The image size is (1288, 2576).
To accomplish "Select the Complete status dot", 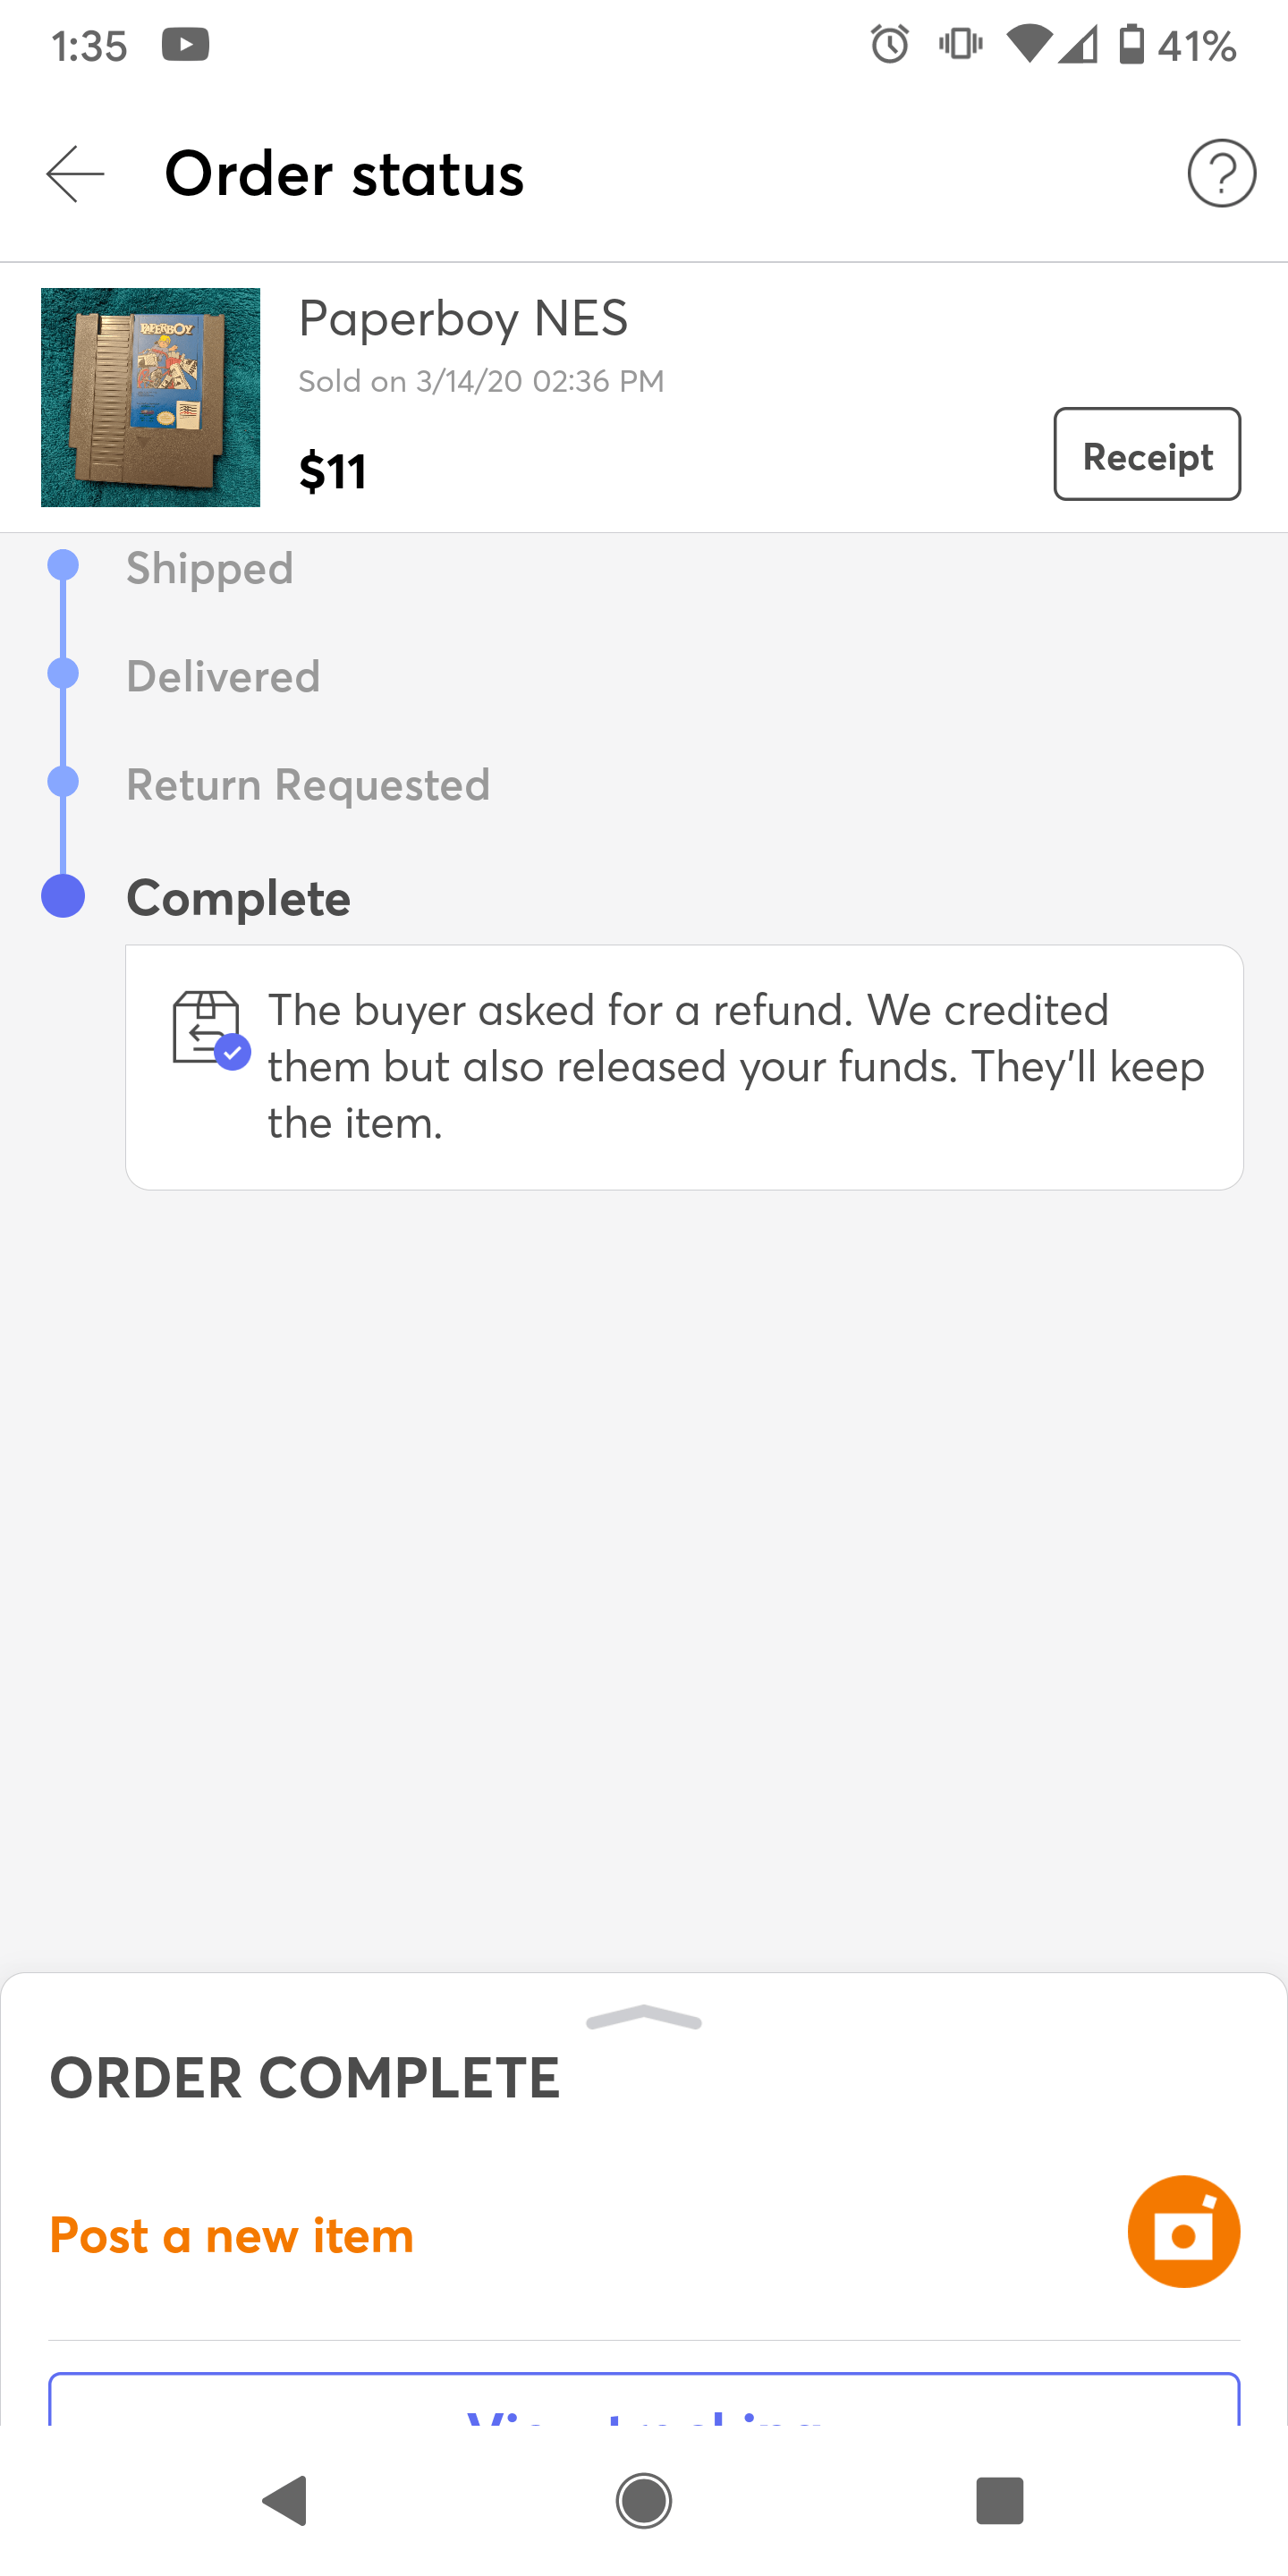I will point(64,893).
